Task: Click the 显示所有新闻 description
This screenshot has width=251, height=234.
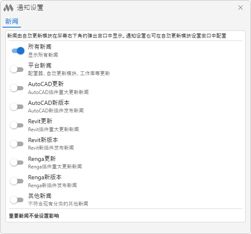Action: coord(43,55)
